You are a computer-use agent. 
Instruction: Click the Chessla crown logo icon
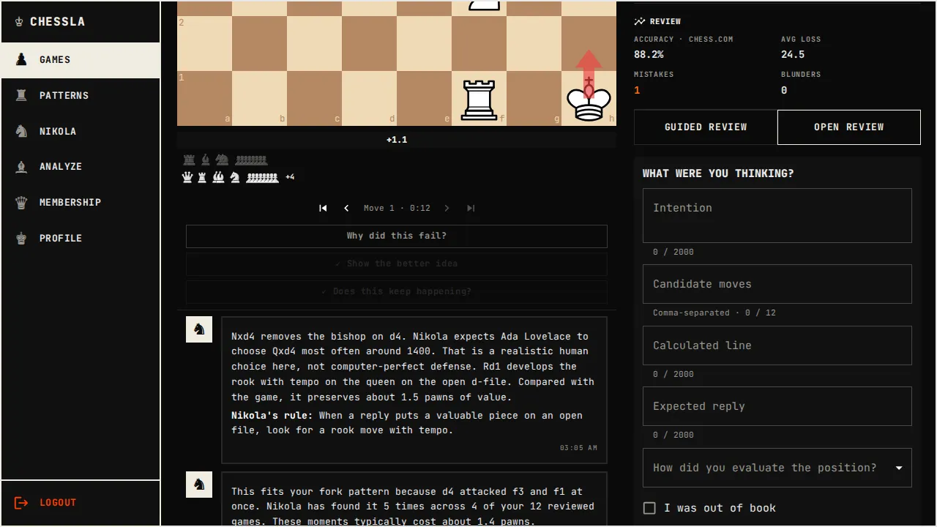pyautogui.click(x=19, y=22)
